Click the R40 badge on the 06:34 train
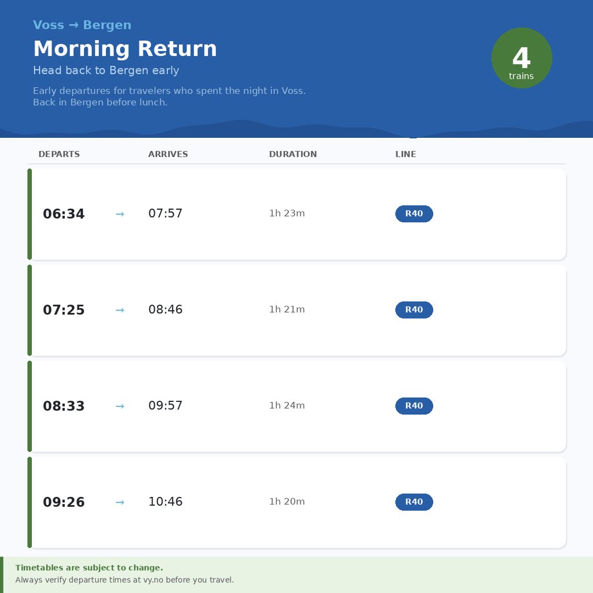Screen dimensions: 593x593 [x=414, y=214]
